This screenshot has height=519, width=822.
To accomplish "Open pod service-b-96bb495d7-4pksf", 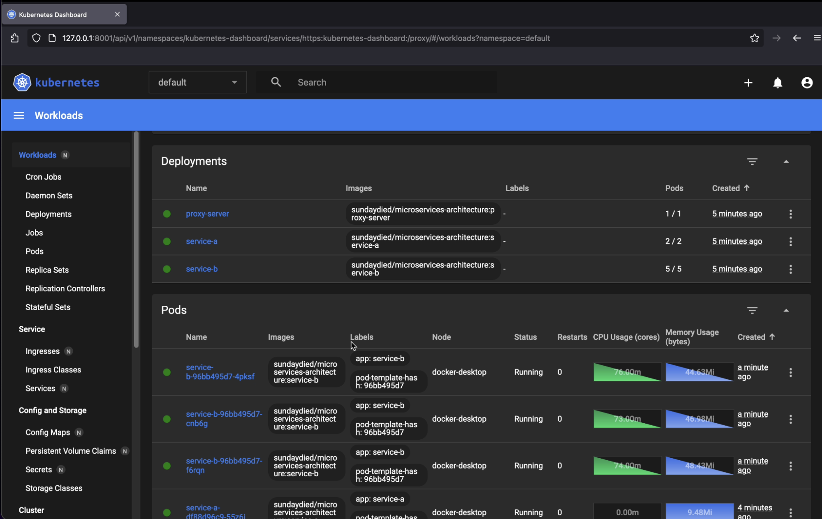I will [220, 372].
